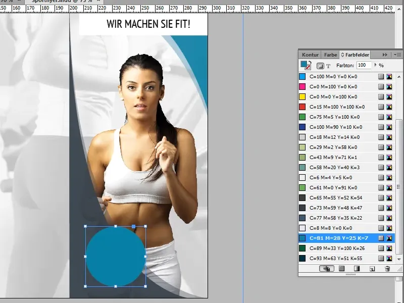The height and width of the screenshot is (303, 404).
Task: Click process color icon on C=93 M=63 Y=51 K=55 row
Action: [x=381, y=259]
